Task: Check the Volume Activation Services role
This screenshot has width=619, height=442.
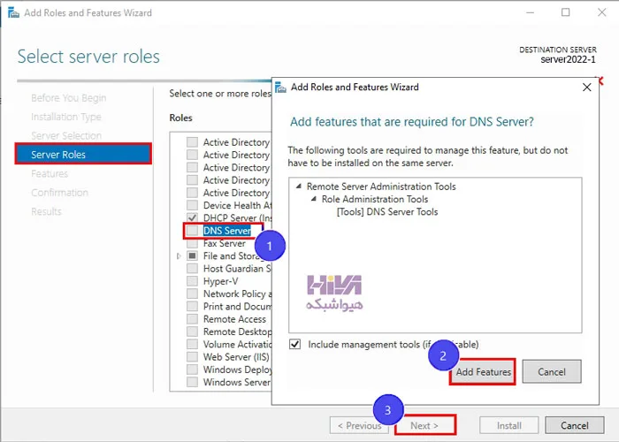Action: [192, 344]
